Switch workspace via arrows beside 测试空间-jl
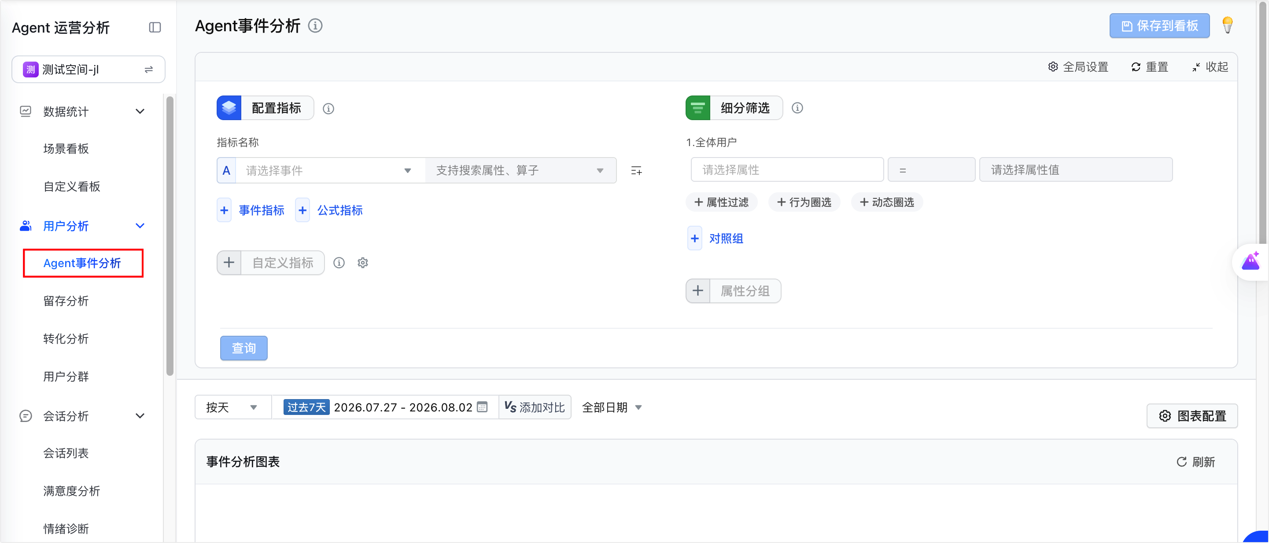 click(x=148, y=70)
